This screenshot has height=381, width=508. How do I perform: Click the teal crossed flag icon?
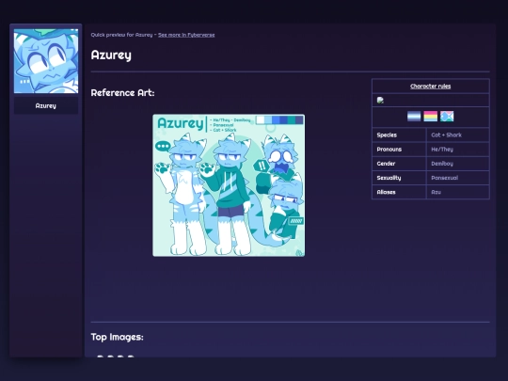point(447,117)
